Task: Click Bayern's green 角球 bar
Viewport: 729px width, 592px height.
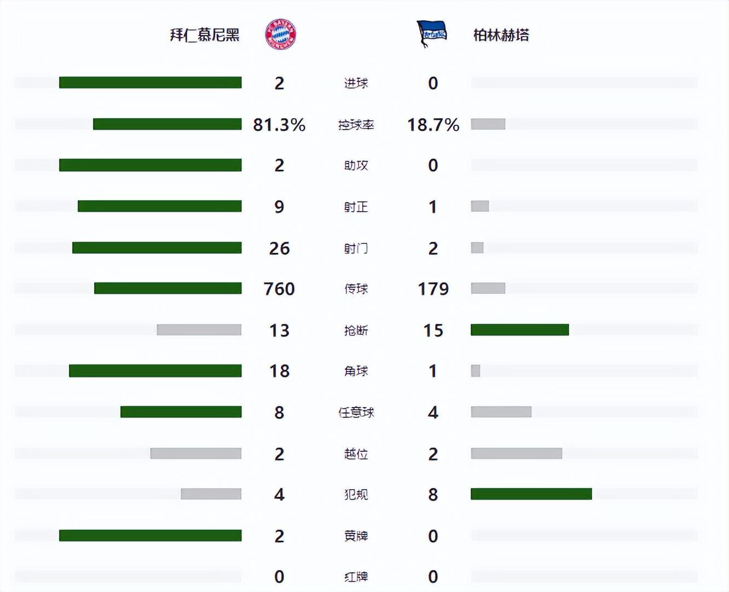Action: tap(155, 371)
